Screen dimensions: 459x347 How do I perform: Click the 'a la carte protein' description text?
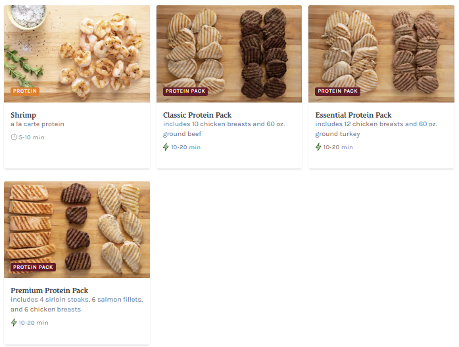pos(37,124)
